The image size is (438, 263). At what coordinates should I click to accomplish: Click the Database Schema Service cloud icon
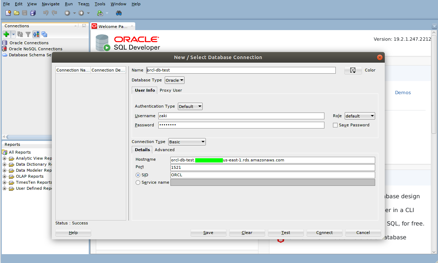click(x=5, y=55)
